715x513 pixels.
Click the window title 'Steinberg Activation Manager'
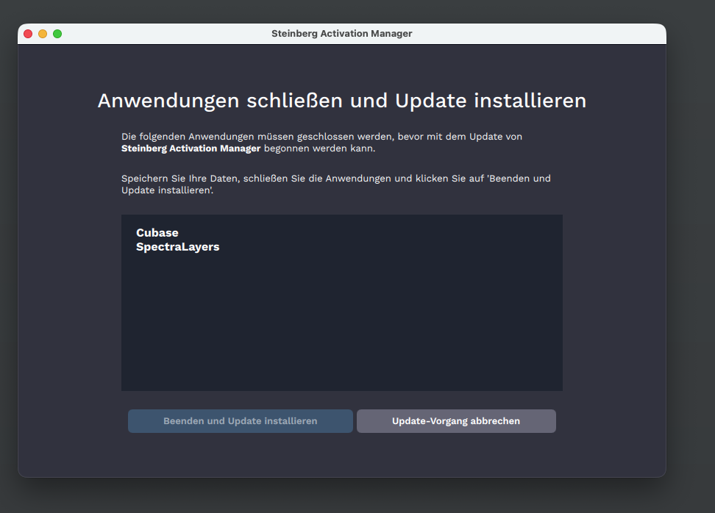[x=341, y=34]
